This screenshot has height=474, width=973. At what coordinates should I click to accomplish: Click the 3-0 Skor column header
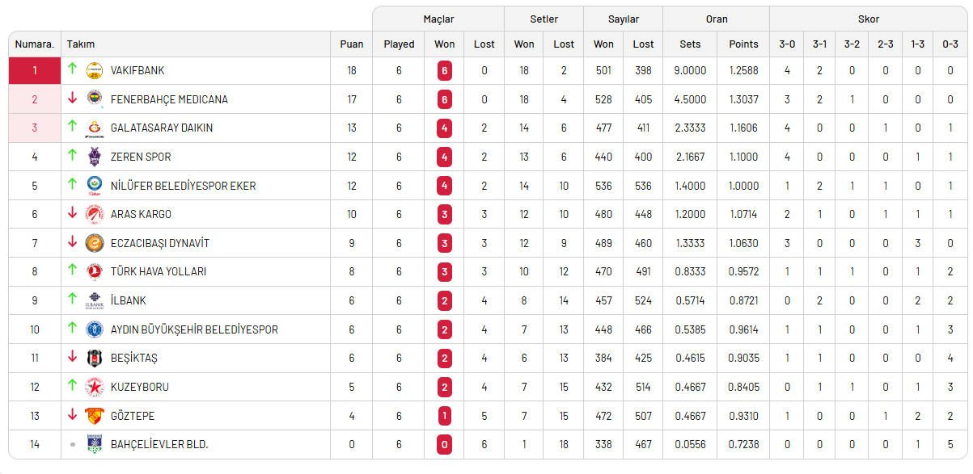pyautogui.click(x=787, y=44)
